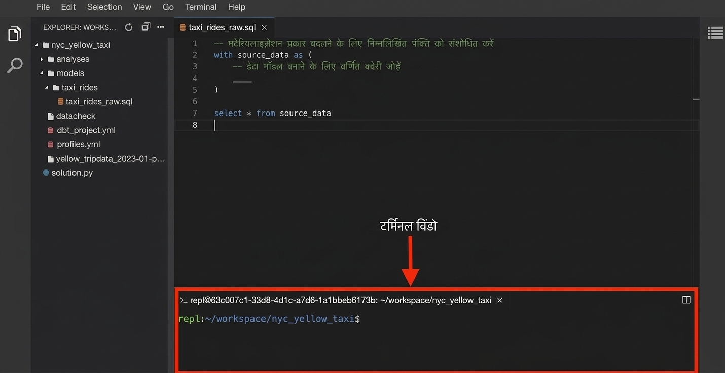Close the taxi_rides_raw.sql editor tab
This screenshot has height=373, width=725.
pyautogui.click(x=264, y=27)
